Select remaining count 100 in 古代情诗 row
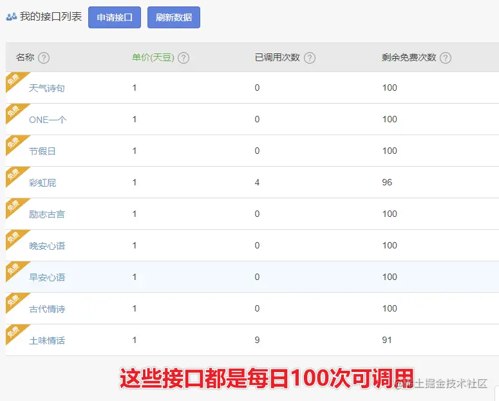Image resolution: width=499 pixels, height=401 pixels. click(x=390, y=308)
